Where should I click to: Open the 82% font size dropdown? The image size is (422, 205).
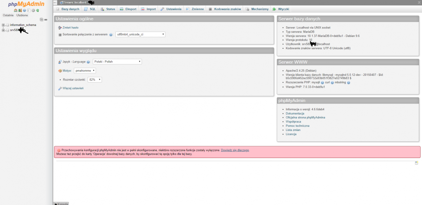tap(95, 80)
